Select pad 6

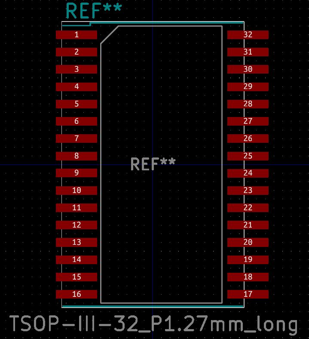[x=76, y=121]
